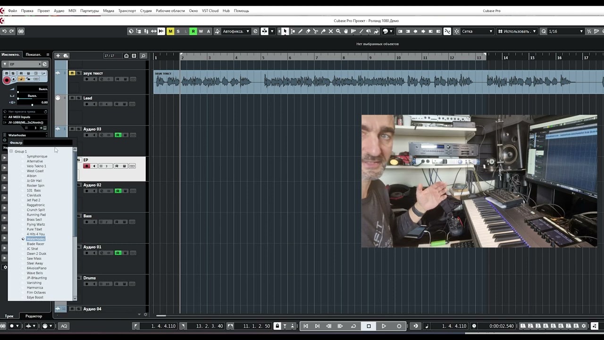604x340 pixels.
Task: Switch to the Редактор tab
Action: click(x=34, y=316)
